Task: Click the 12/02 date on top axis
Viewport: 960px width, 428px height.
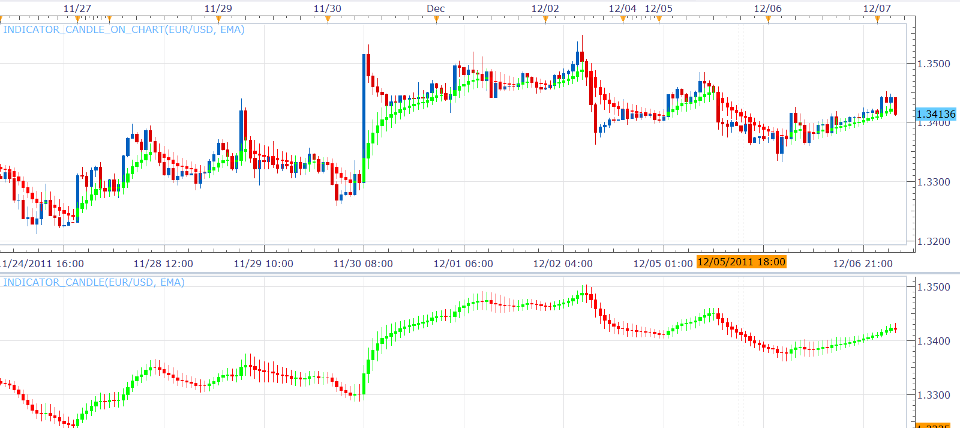Action: (545, 8)
